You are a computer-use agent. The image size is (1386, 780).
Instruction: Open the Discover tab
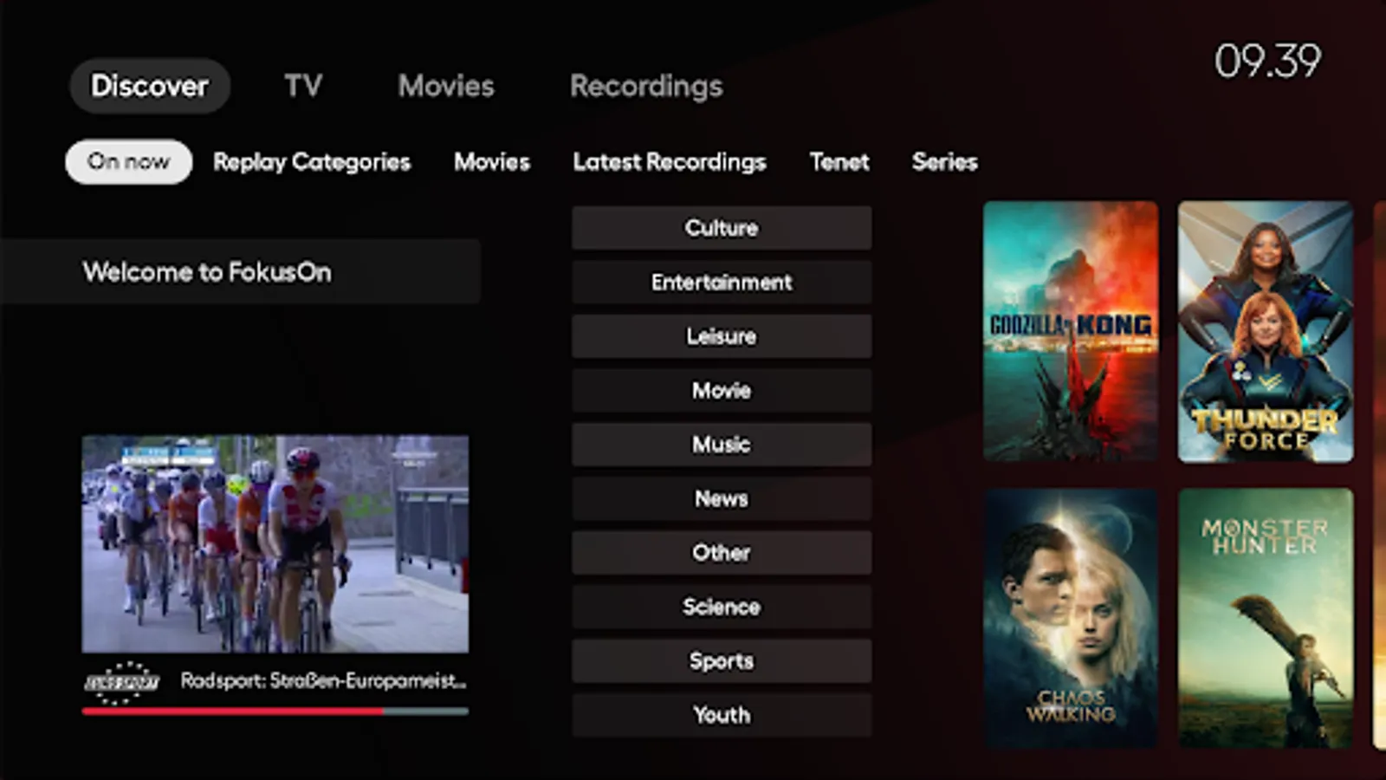point(150,86)
